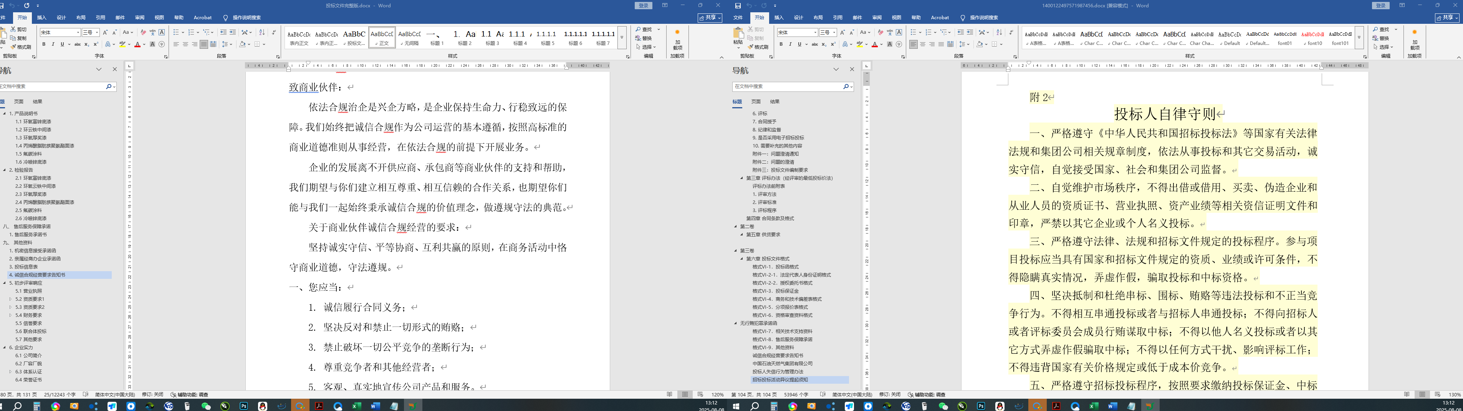Open Line Spacing options in the compatibility-mode window
The height and width of the screenshot is (411, 1463).
click(964, 44)
